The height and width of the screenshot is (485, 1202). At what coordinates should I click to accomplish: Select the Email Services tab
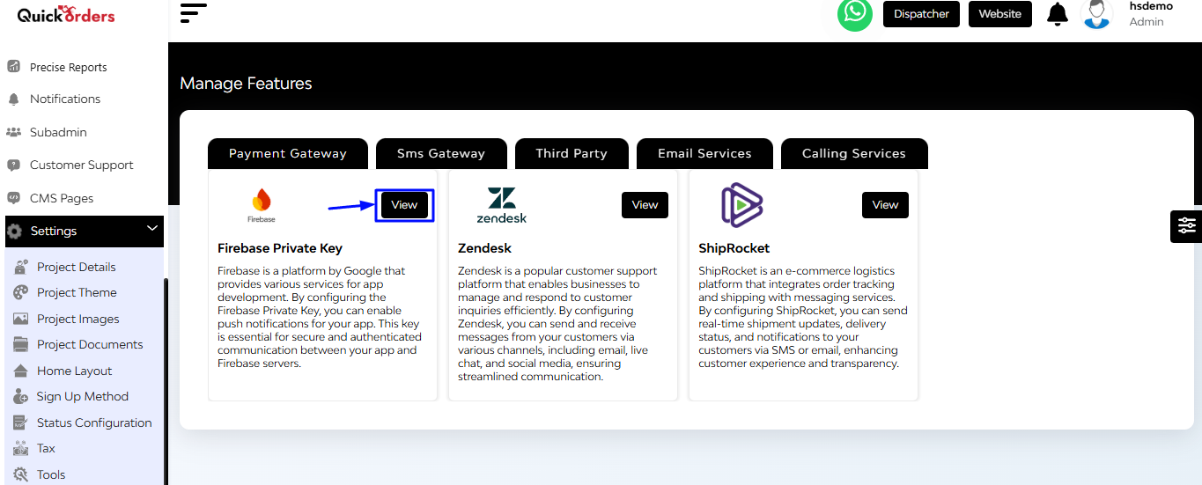(x=704, y=153)
